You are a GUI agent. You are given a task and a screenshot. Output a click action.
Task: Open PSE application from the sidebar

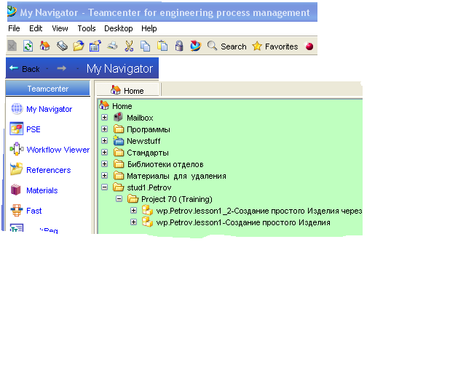point(33,129)
